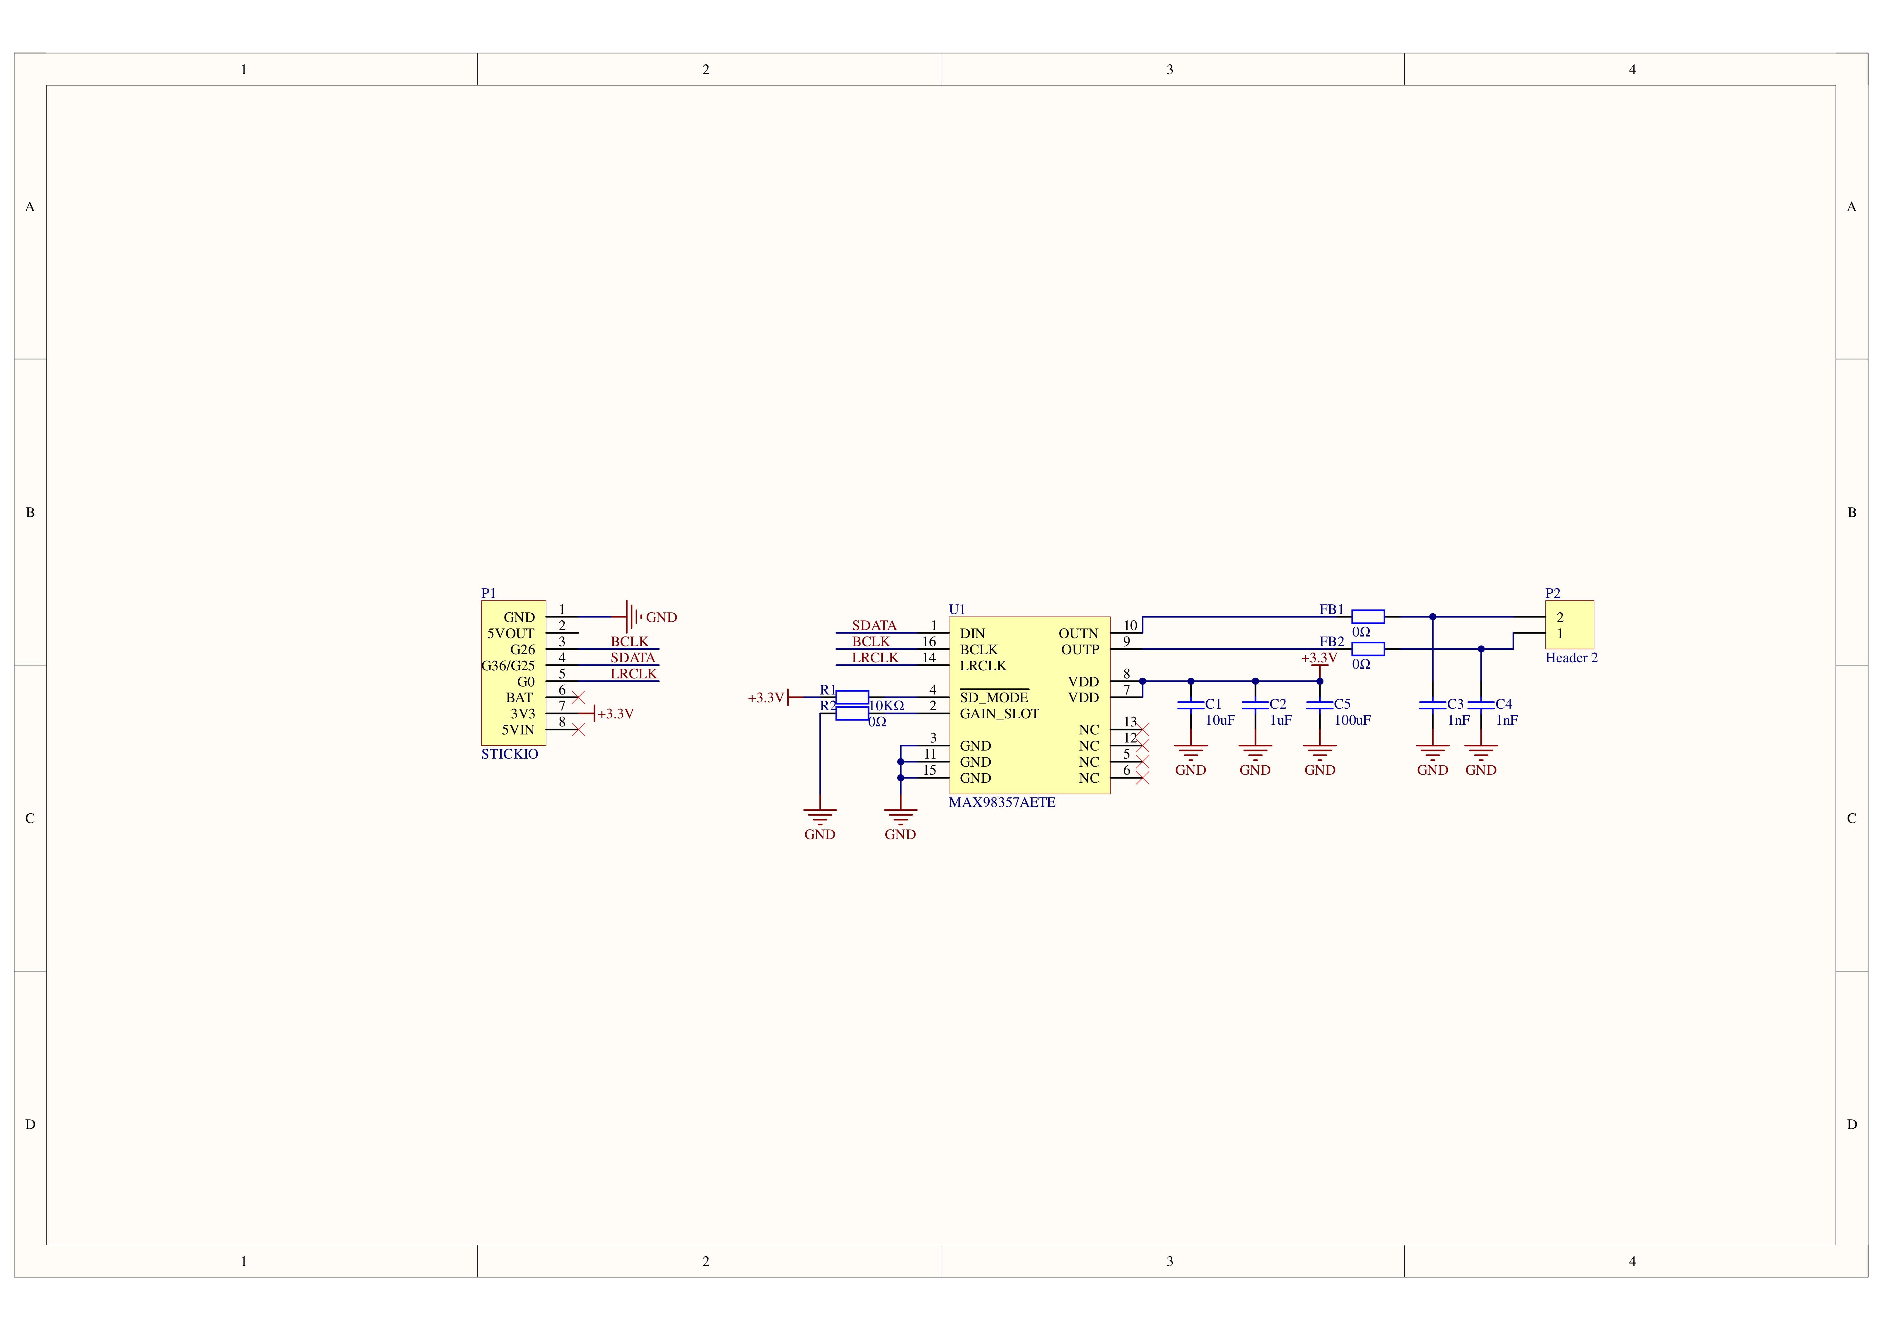Click the R1 designator

click(x=827, y=690)
